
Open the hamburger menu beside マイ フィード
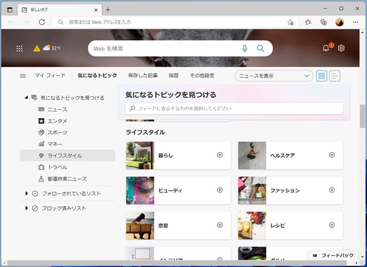pyautogui.click(x=23, y=75)
